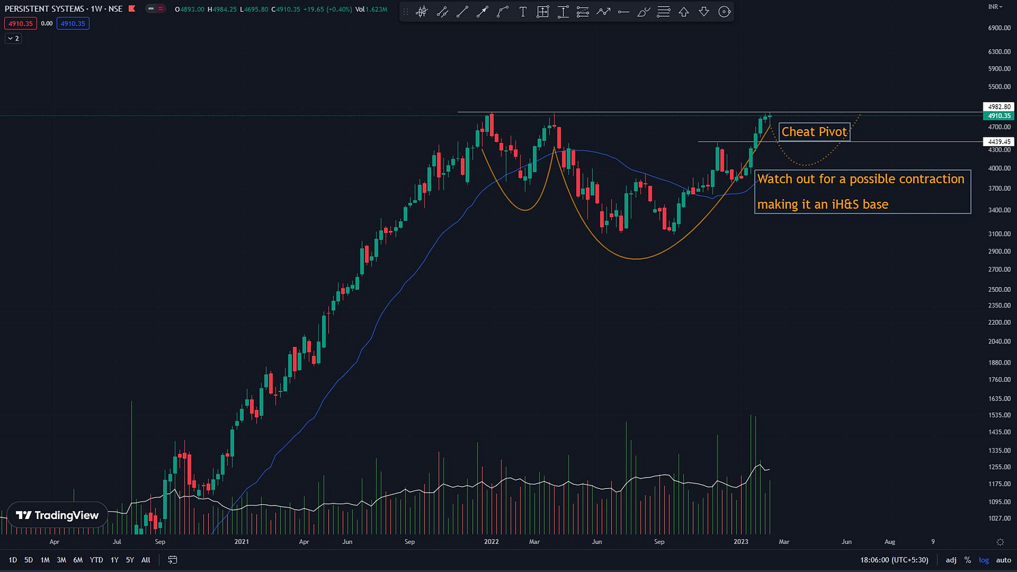Open the go-to-date calendar icon
1017x572 pixels.
click(173, 559)
